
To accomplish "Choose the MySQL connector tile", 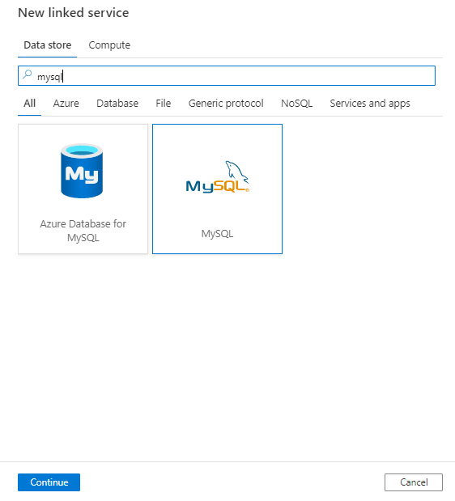I will (217, 189).
